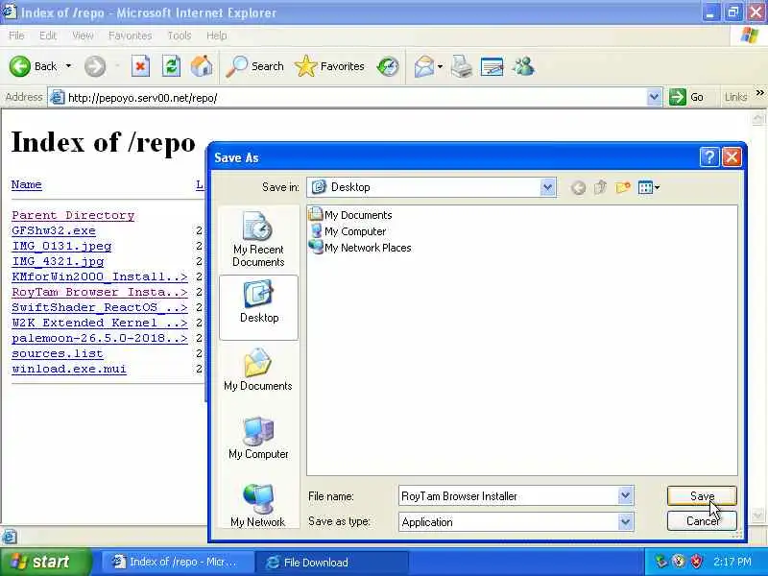Open the View menu
The width and height of the screenshot is (768, 576).
(x=83, y=36)
